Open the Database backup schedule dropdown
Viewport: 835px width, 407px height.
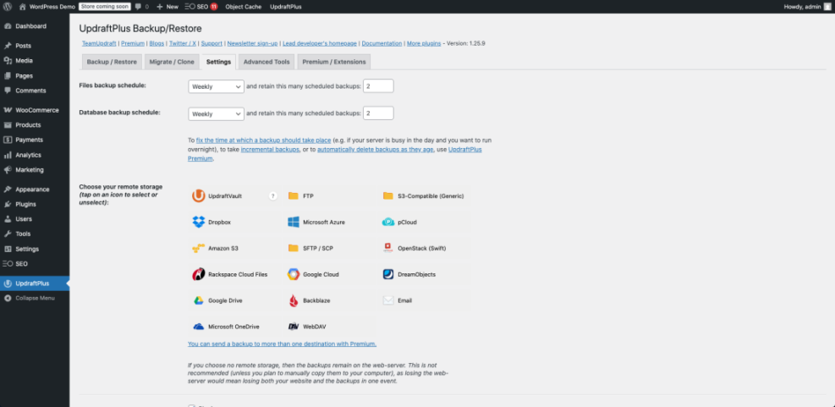pos(216,113)
